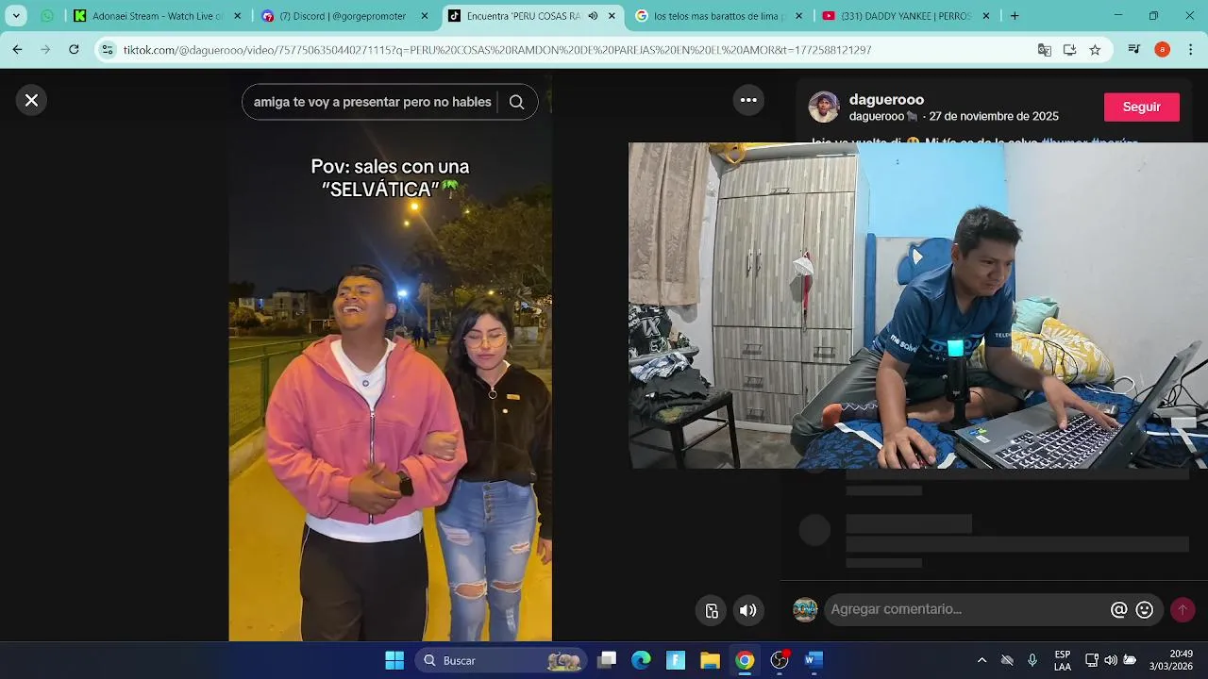
Task: Click the search magnifier icon in TikTok
Action: [516, 102]
